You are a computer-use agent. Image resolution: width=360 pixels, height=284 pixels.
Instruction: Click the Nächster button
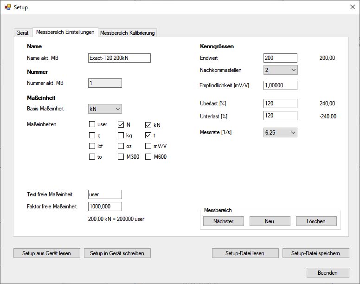[223, 221]
